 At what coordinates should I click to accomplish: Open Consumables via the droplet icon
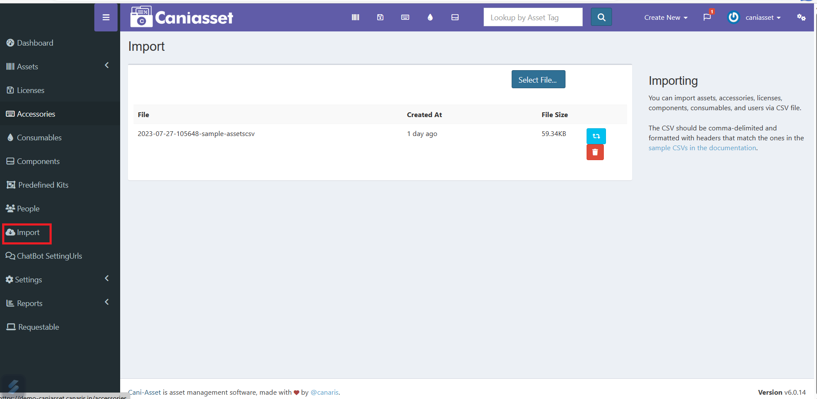coord(430,17)
